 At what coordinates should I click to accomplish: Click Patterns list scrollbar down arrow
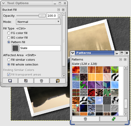(126, 114)
